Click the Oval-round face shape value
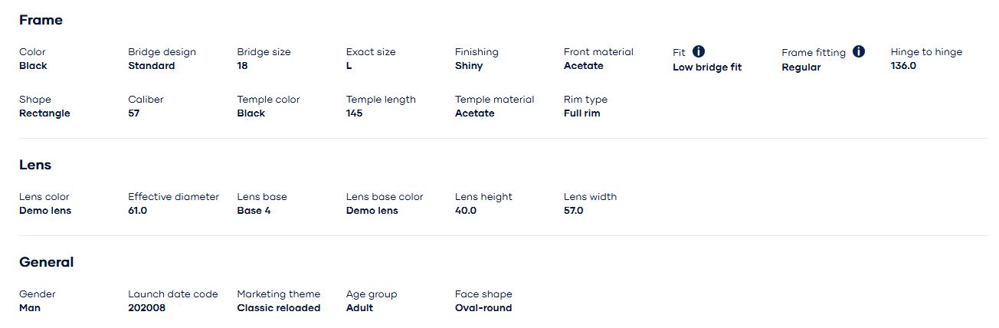 pyautogui.click(x=483, y=308)
